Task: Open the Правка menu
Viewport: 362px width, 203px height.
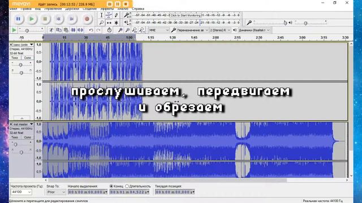Action: coord(26,9)
